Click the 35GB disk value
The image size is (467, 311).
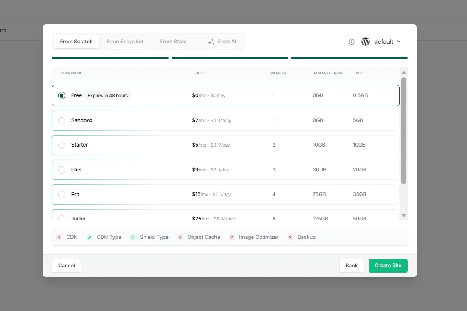pyautogui.click(x=360, y=194)
